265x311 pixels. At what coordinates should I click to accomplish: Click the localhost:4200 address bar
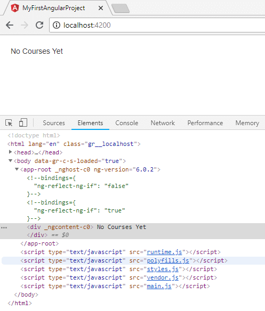(157, 25)
